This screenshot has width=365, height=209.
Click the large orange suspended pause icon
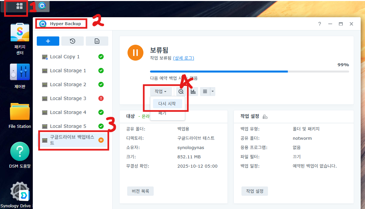pos(135,53)
